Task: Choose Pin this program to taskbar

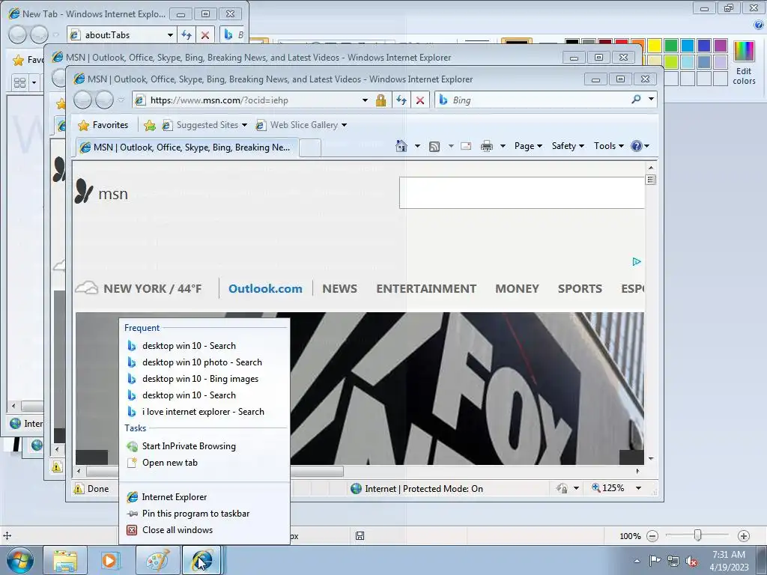Action: click(x=204, y=514)
